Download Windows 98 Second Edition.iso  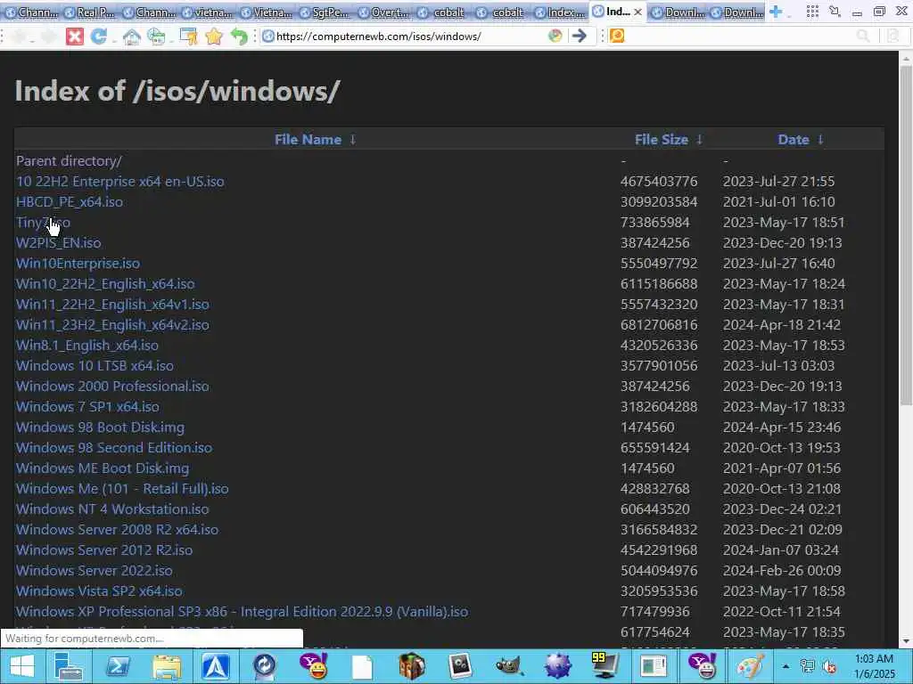(114, 448)
